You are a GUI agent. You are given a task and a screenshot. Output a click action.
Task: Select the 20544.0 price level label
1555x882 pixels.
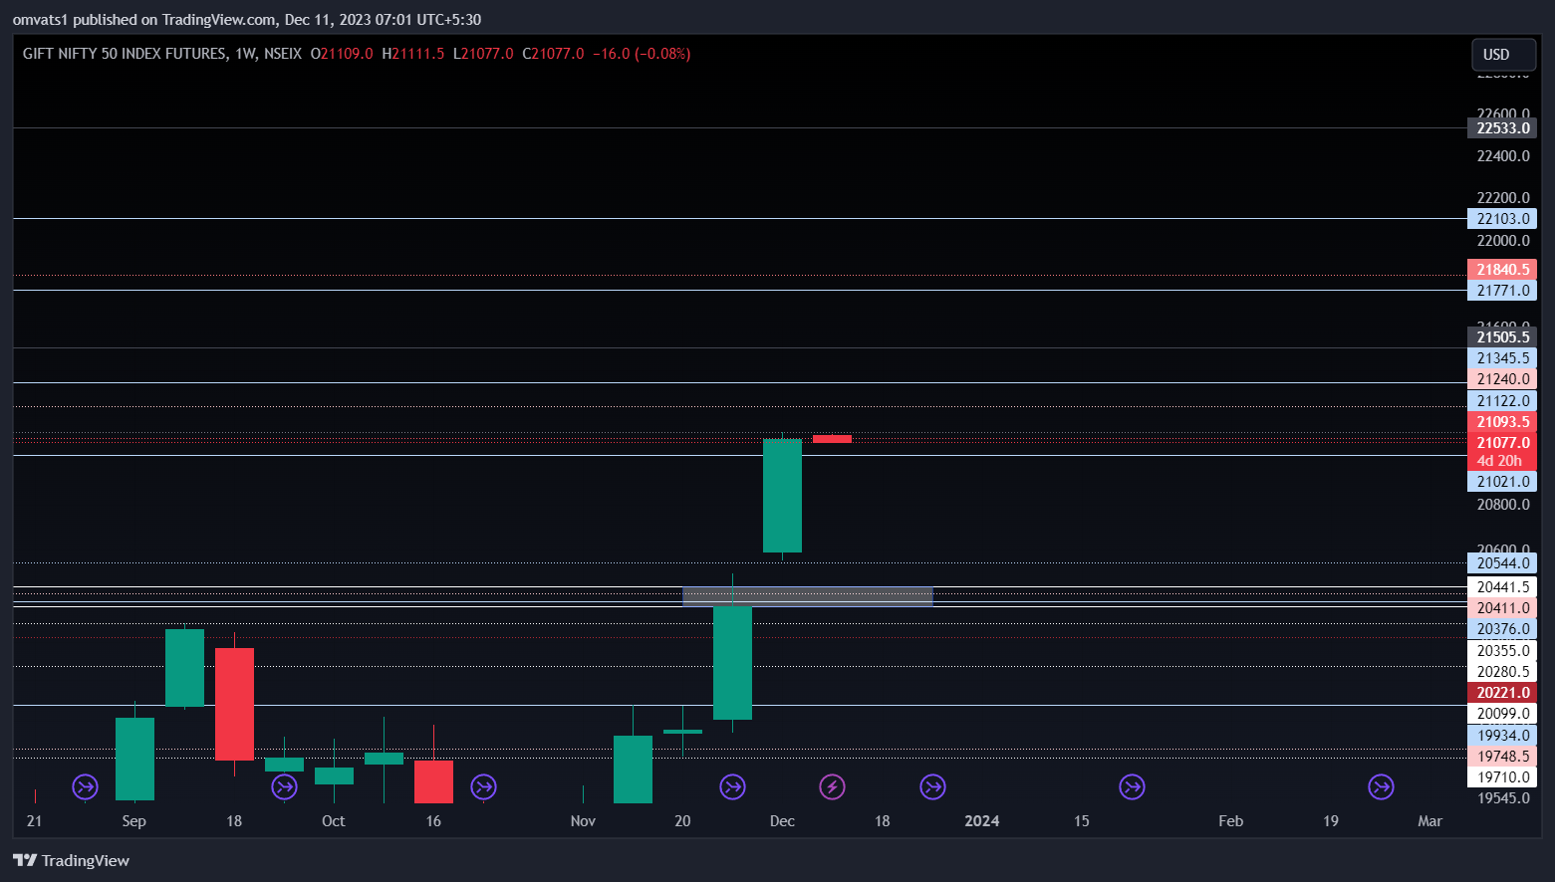[1502, 563]
